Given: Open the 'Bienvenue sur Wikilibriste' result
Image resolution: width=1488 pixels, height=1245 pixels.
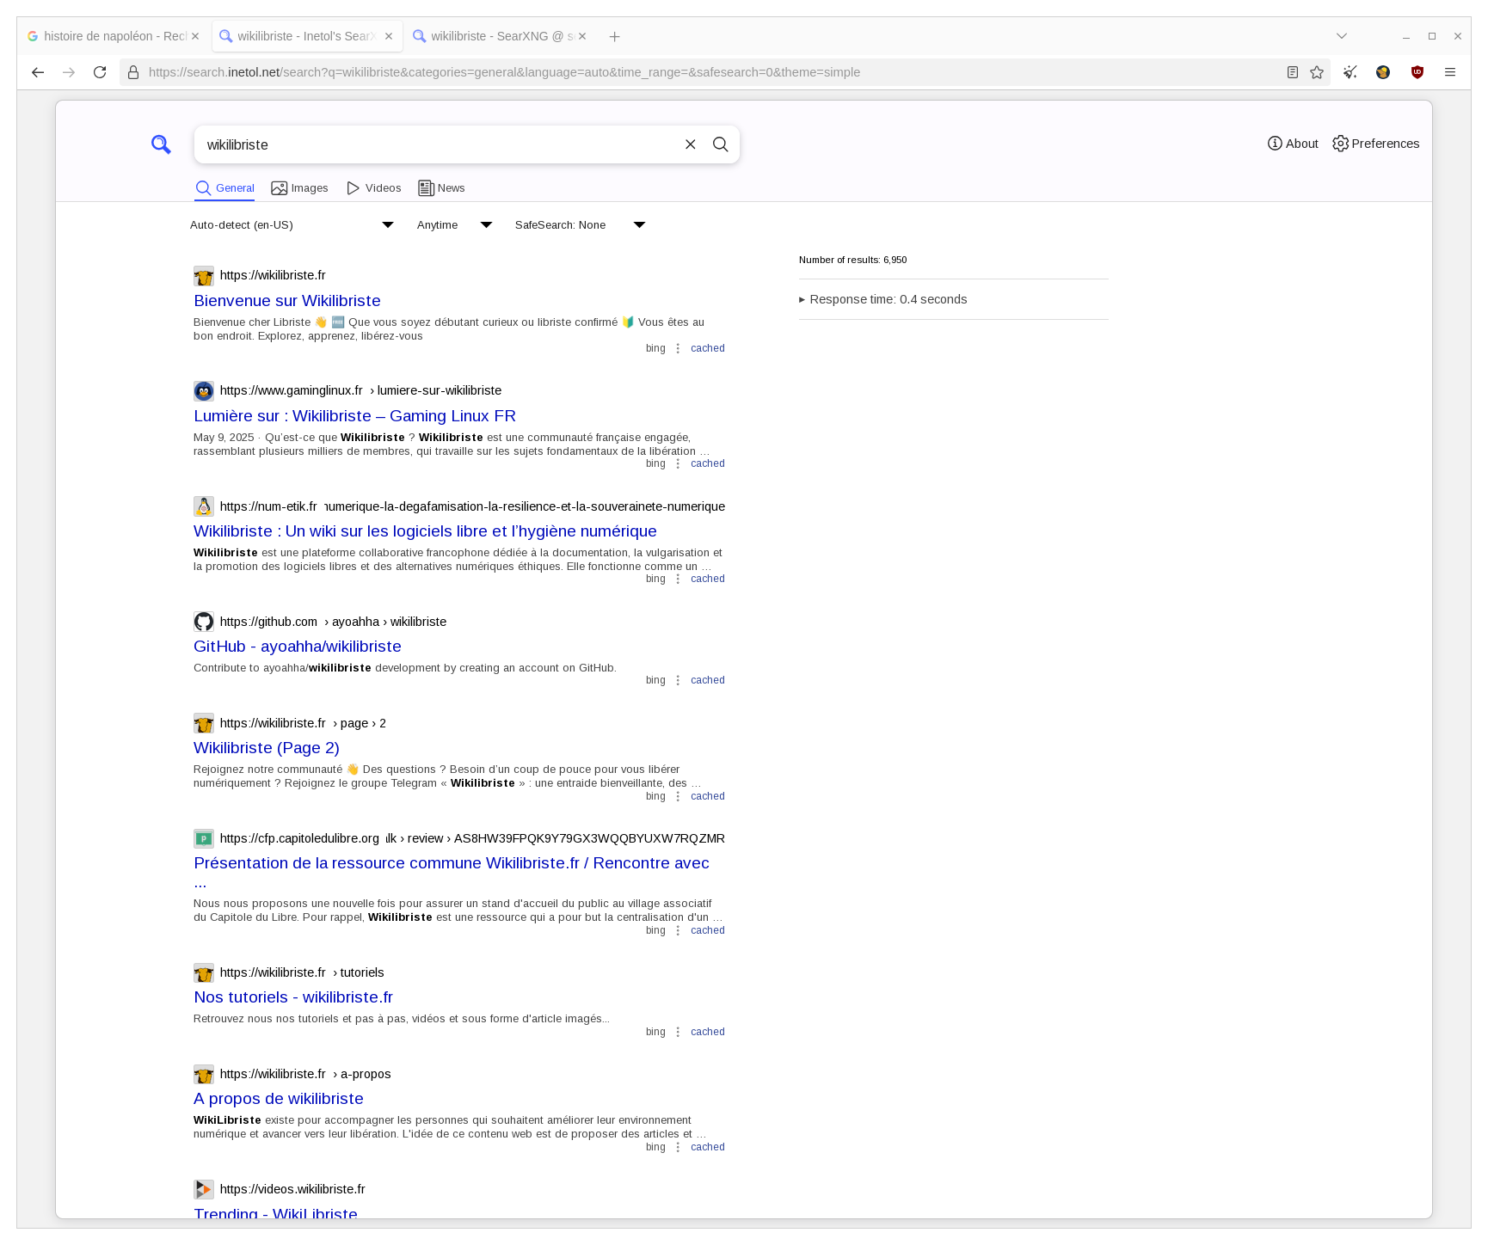Looking at the screenshot, I should click(x=287, y=301).
